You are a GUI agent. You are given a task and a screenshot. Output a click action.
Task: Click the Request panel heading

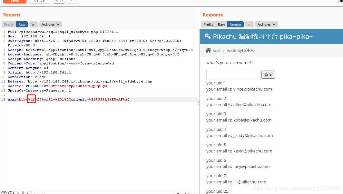[x=12, y=15]
